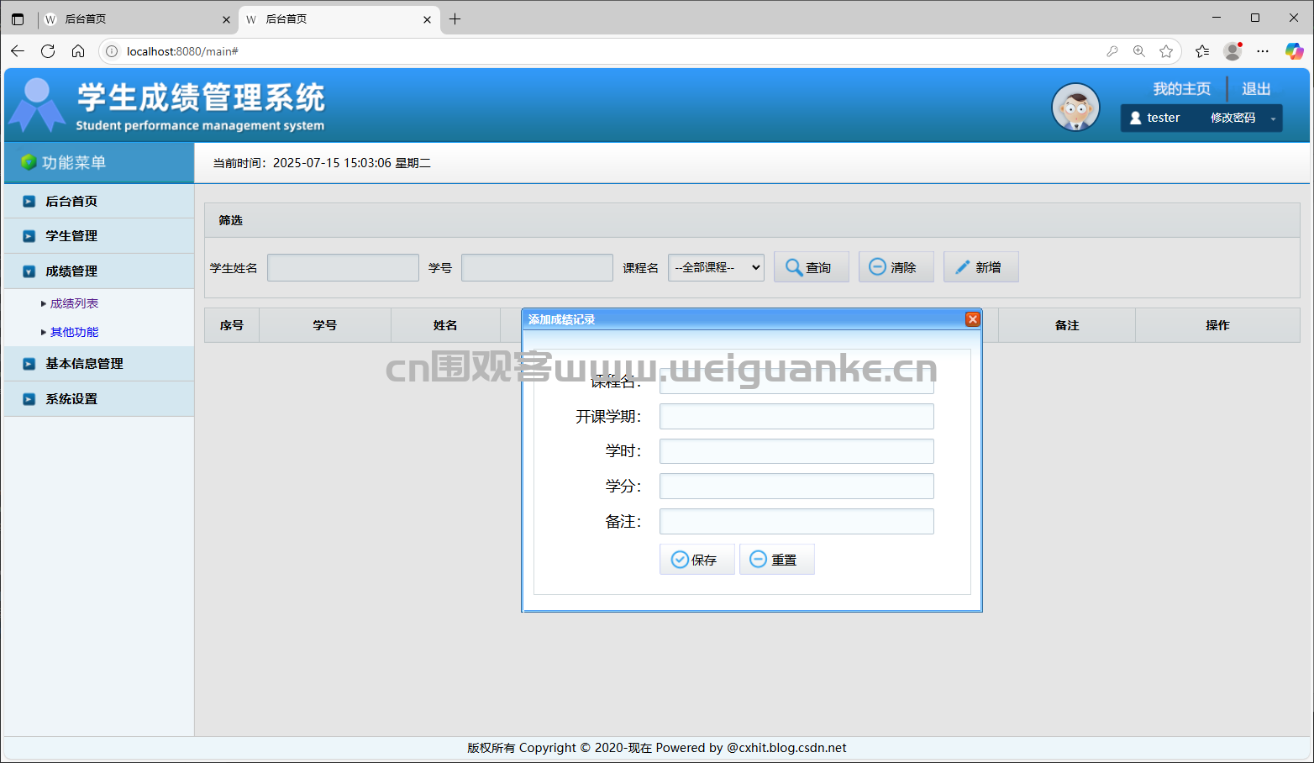Open the favorites list icon
1314x763 pixels.
click(1202, 51)
